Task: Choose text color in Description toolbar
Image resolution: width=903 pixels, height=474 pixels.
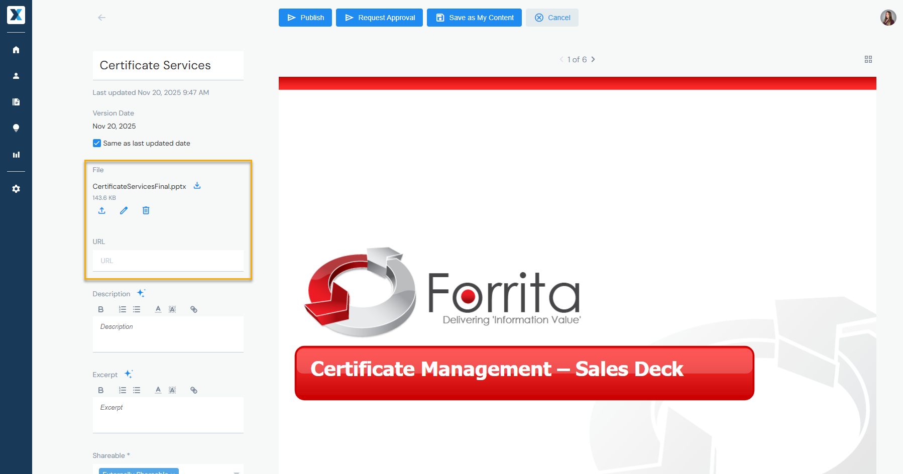Action: click(158, 309)
